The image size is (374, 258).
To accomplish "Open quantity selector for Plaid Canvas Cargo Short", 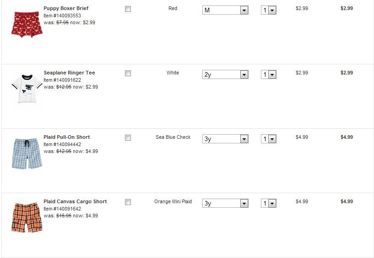I will point(269,203).
